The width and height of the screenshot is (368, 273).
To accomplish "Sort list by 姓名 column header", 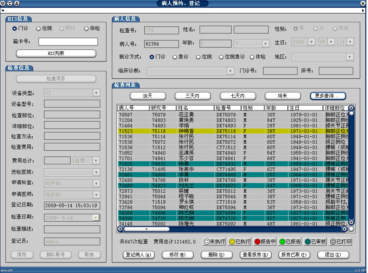I will coord(195,108).
